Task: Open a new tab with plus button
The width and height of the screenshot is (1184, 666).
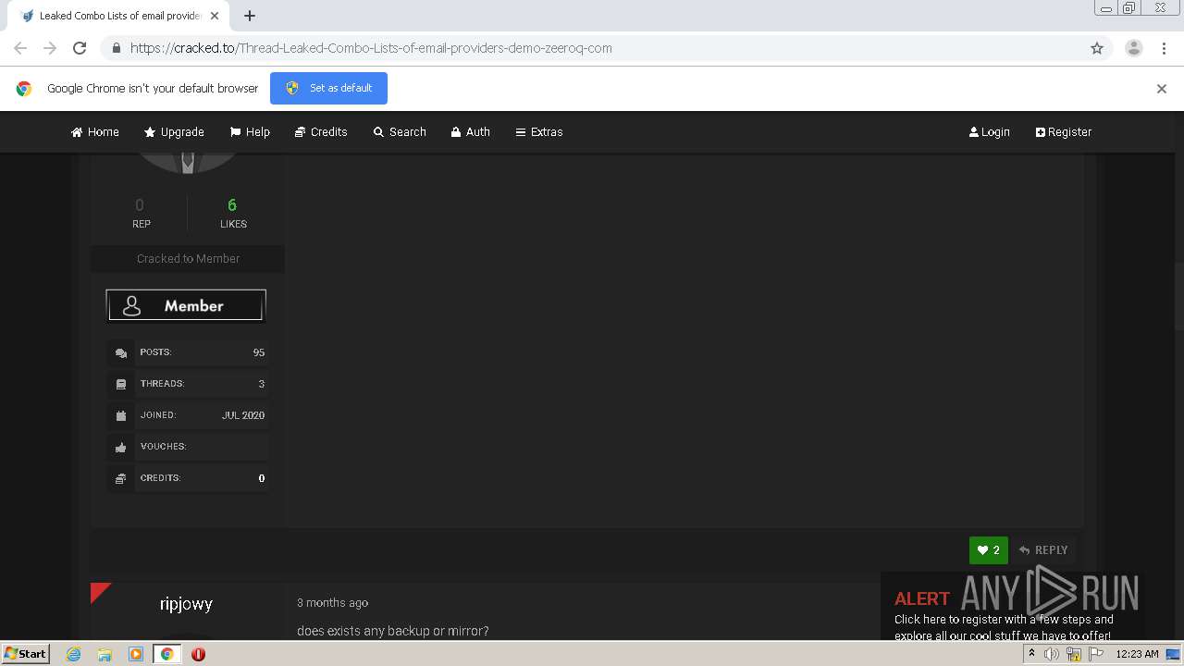Action: pos(249,16)
